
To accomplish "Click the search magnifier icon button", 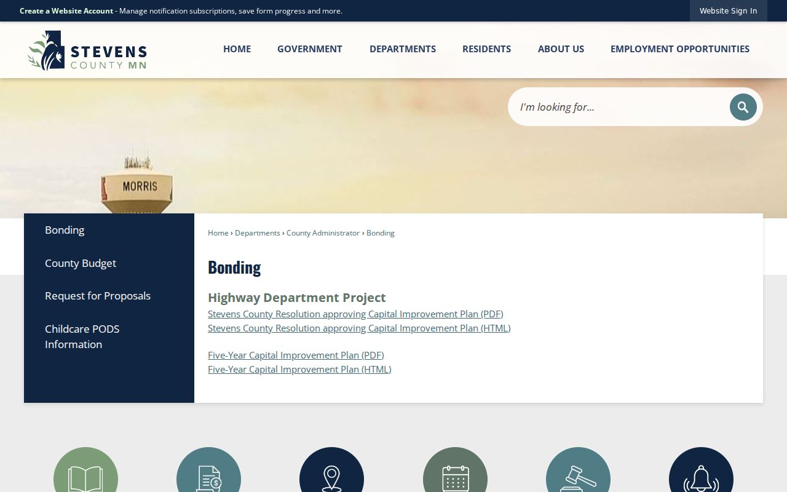I will [743, 107].
